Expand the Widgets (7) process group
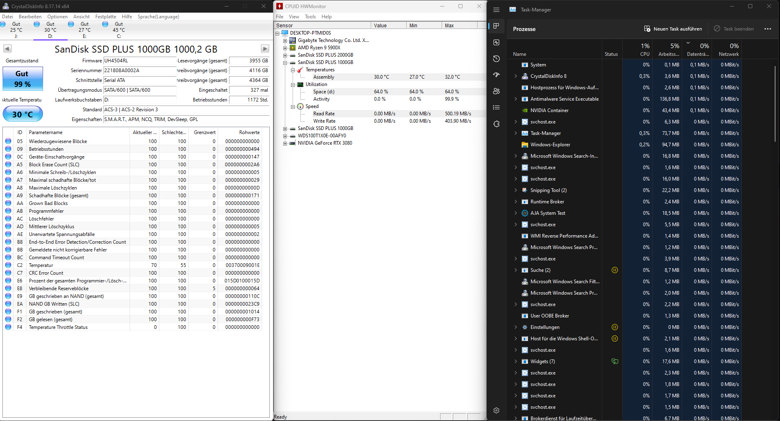The width and height of the screenshot is (780, 421). 516,361
